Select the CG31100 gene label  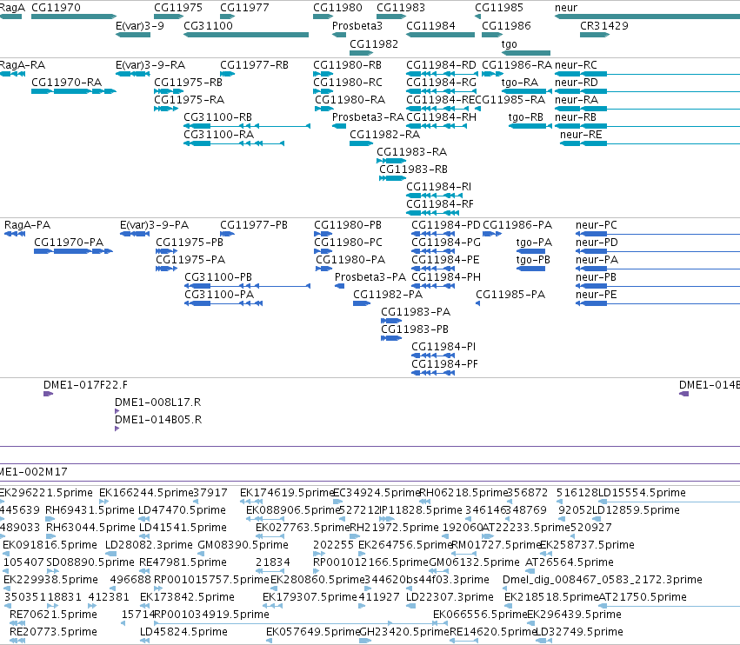(x=208, y=26)
